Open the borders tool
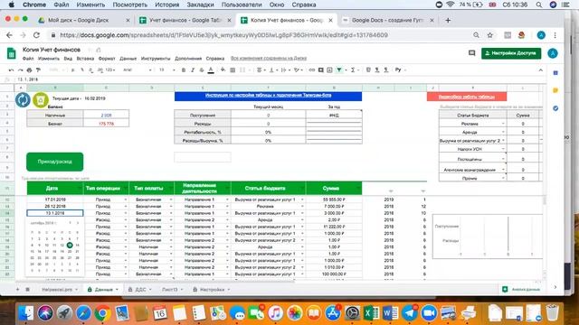 [x=233, y=70]
